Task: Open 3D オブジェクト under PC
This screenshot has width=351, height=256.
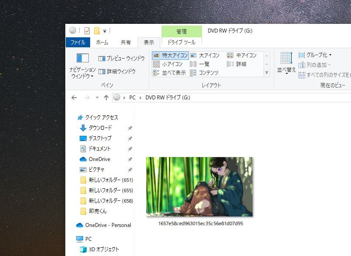Action: (x=99, y=249)
